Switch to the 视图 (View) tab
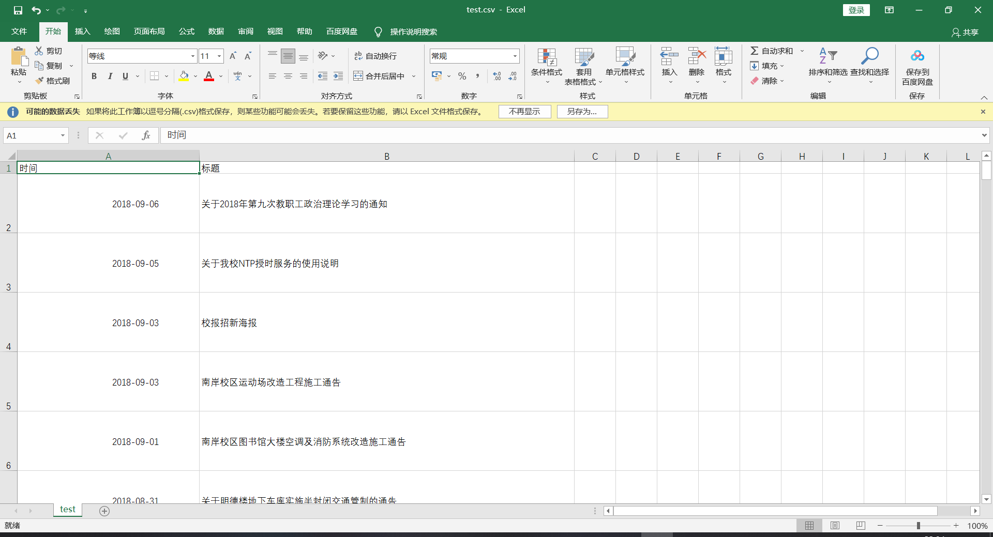Viewport: 993px width, 537px height. (275, 32)
